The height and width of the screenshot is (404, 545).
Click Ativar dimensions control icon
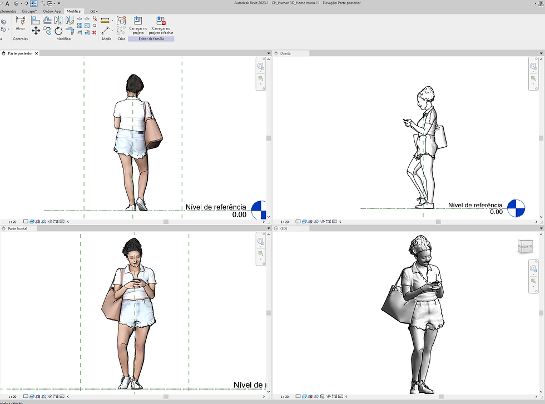(x=21, y=23)
